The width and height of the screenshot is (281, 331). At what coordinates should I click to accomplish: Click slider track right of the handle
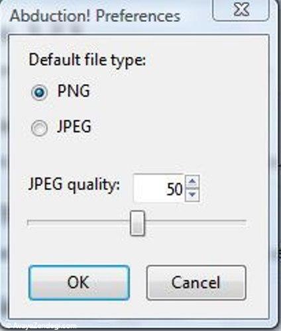point(196,221)
